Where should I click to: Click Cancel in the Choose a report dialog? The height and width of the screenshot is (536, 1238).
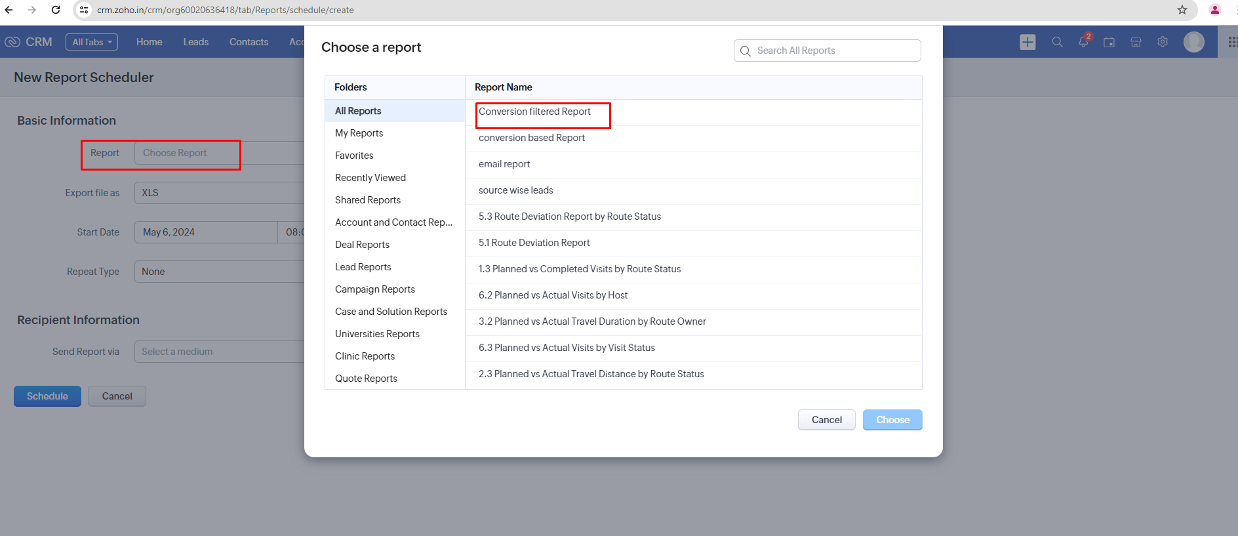click(827, 420)
